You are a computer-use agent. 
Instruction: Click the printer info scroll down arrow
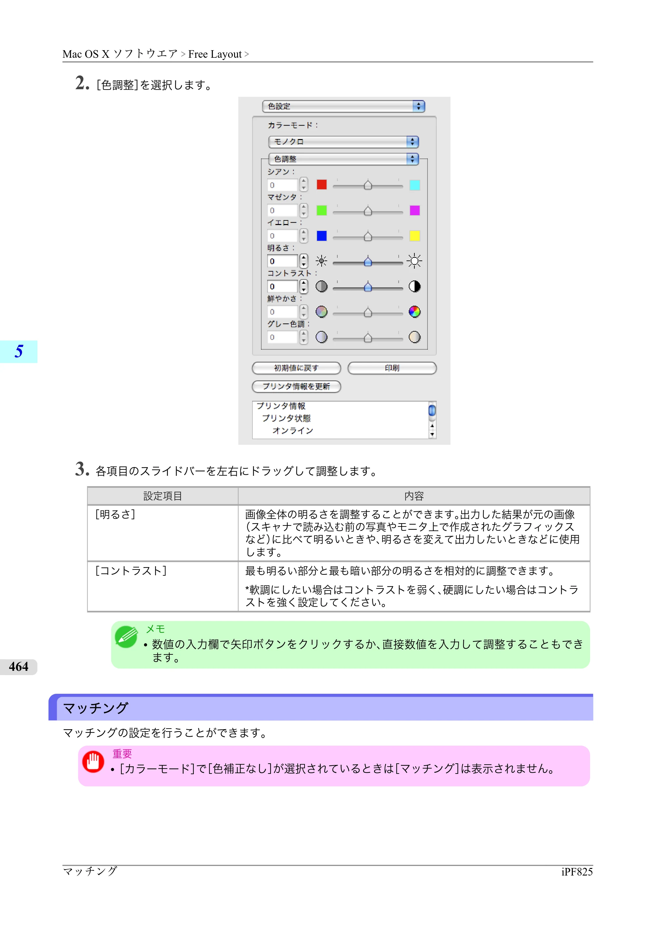click(x=432, y=435)
